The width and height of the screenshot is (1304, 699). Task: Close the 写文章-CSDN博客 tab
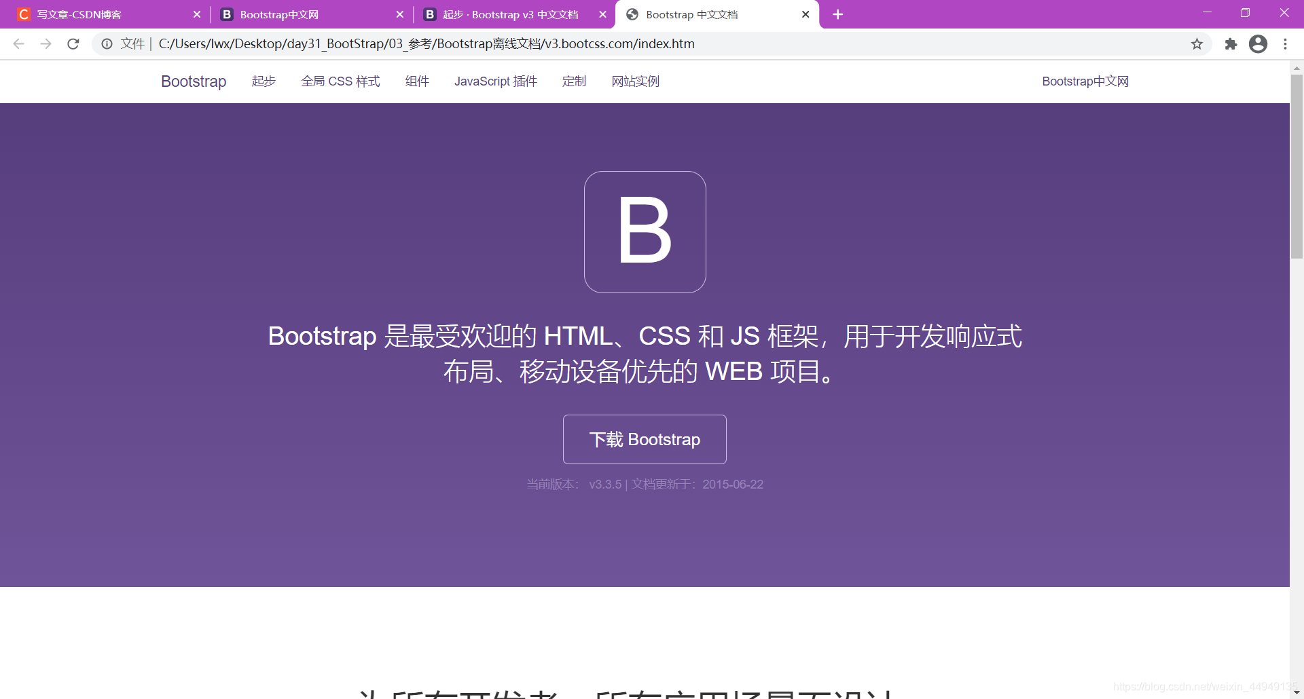point(197,14)
